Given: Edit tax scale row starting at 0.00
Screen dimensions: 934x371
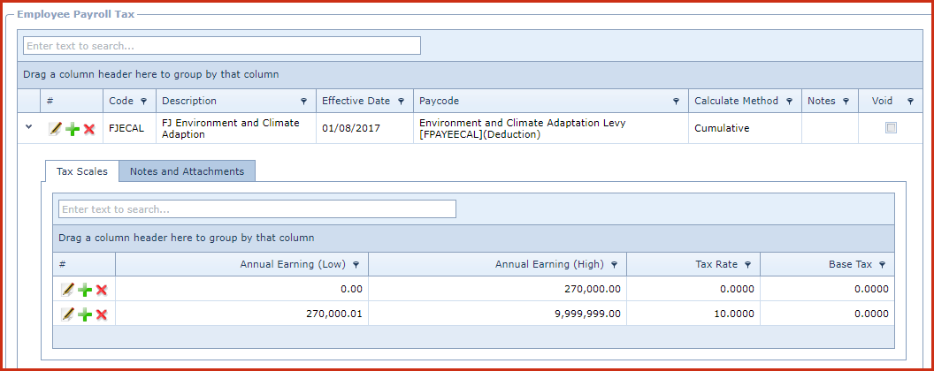Looking at the screenshot, I should (67, 290).
